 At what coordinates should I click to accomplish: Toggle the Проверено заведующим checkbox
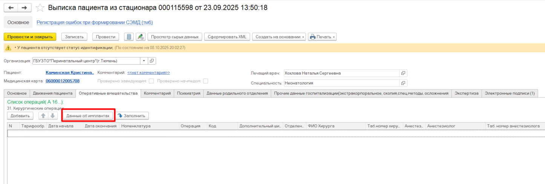point(151,81)
